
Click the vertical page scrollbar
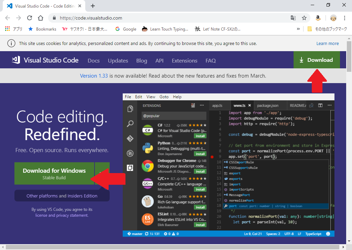click(x=349, y=57)
